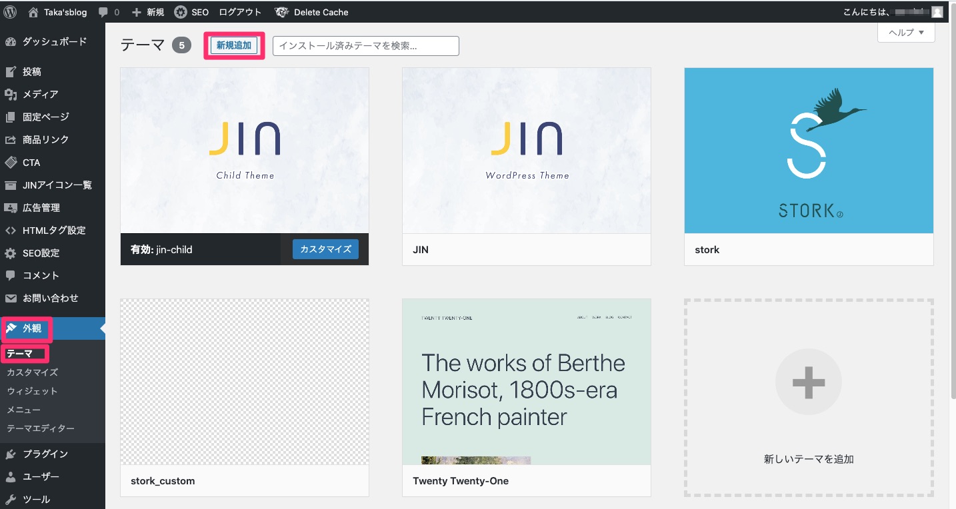The height and width of the screenshot is (509, 956).
Task: Open the user avatar in admin bar
Action: pos(937,12)
